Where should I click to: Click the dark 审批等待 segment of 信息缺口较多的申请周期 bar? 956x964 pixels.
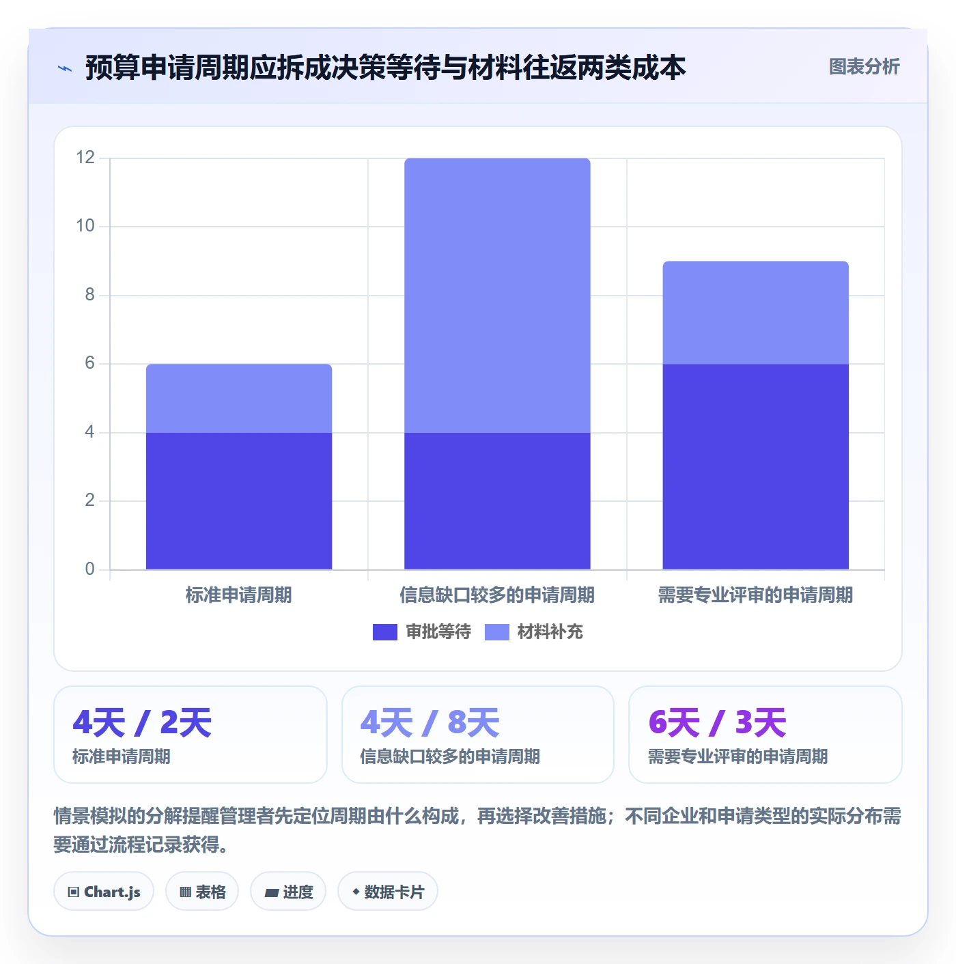point(497,500)
